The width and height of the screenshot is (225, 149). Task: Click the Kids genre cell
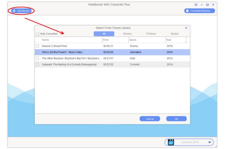click(x=133, y=58)
